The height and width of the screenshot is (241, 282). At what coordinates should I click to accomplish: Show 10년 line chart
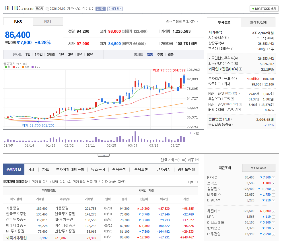tap(90, 55)
